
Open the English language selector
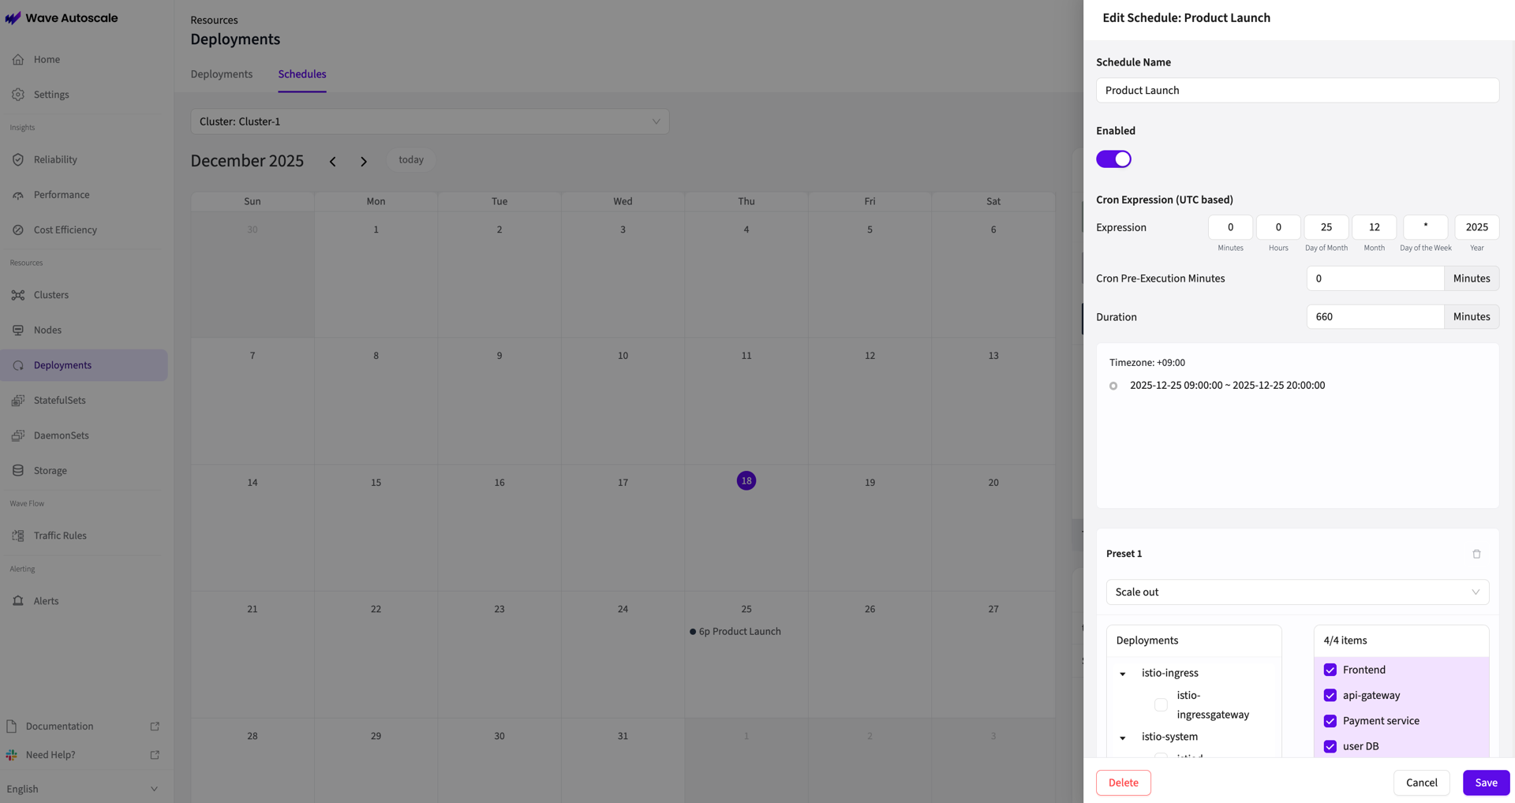[x=82, y=789]
